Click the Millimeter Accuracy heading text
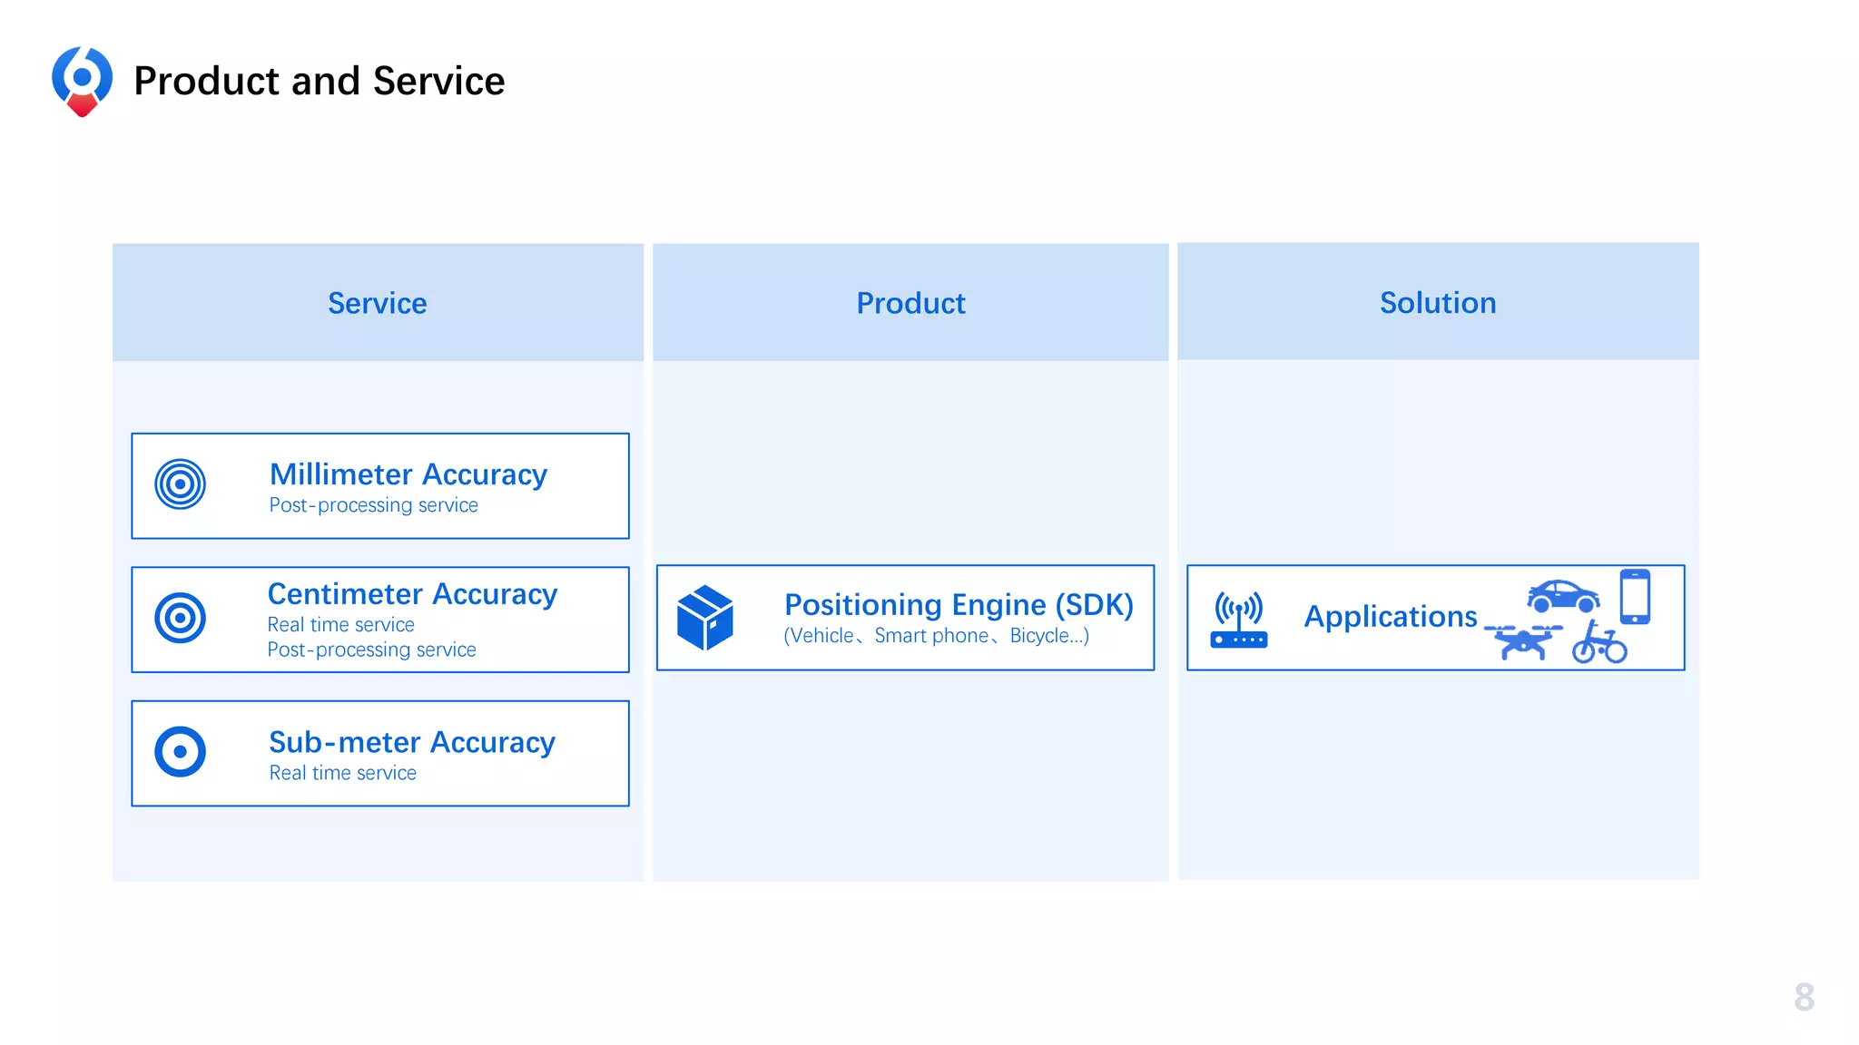The image size is (1859, 1045). pos(408,474)
